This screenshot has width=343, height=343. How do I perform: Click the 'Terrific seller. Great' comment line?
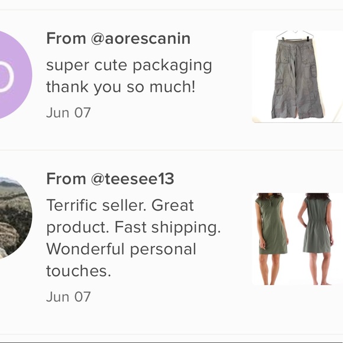pyautogui.click(x=120, y=205)
